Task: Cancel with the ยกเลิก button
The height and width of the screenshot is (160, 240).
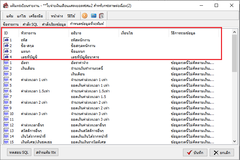Action: 222,153
